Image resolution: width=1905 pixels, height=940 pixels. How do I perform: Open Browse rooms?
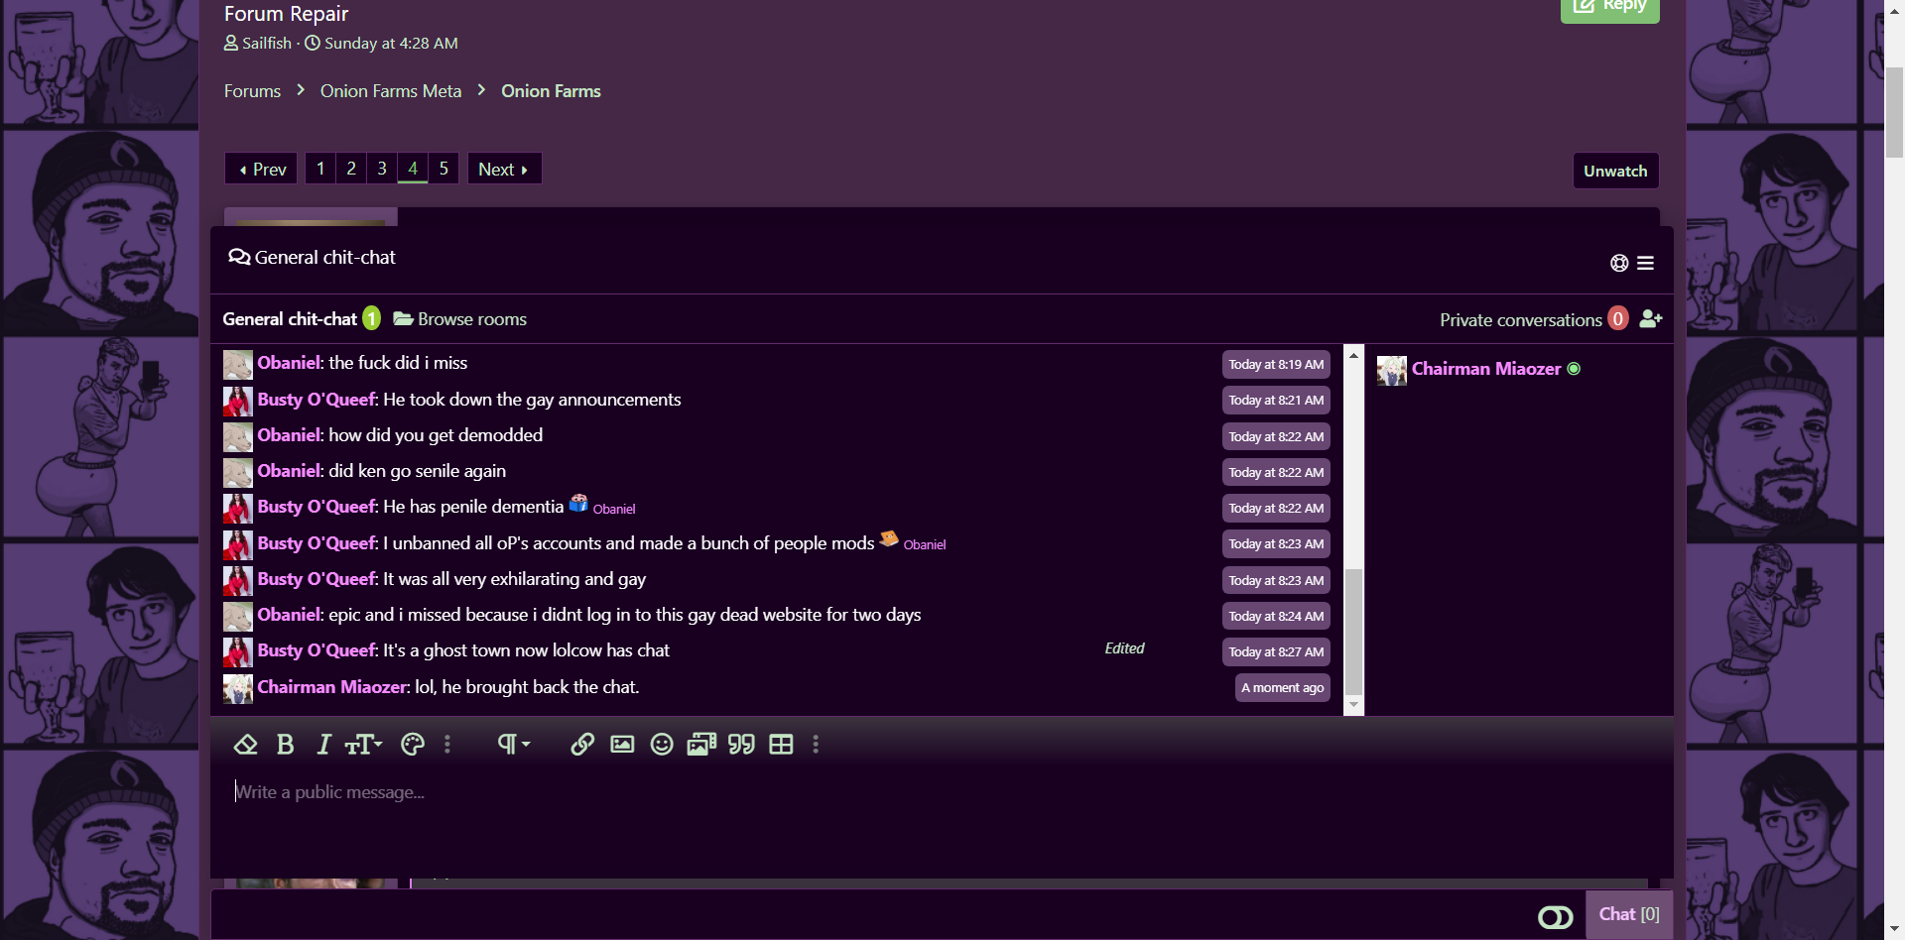[460, 319]
